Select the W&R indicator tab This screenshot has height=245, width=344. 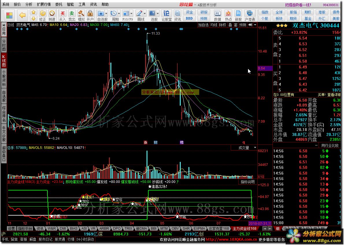click(51, 229)
